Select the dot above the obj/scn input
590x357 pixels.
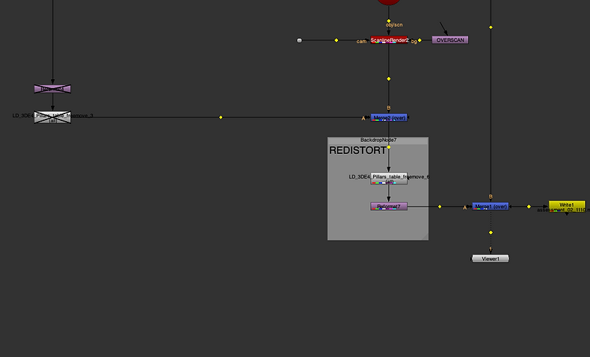click(x=389, y=21)
